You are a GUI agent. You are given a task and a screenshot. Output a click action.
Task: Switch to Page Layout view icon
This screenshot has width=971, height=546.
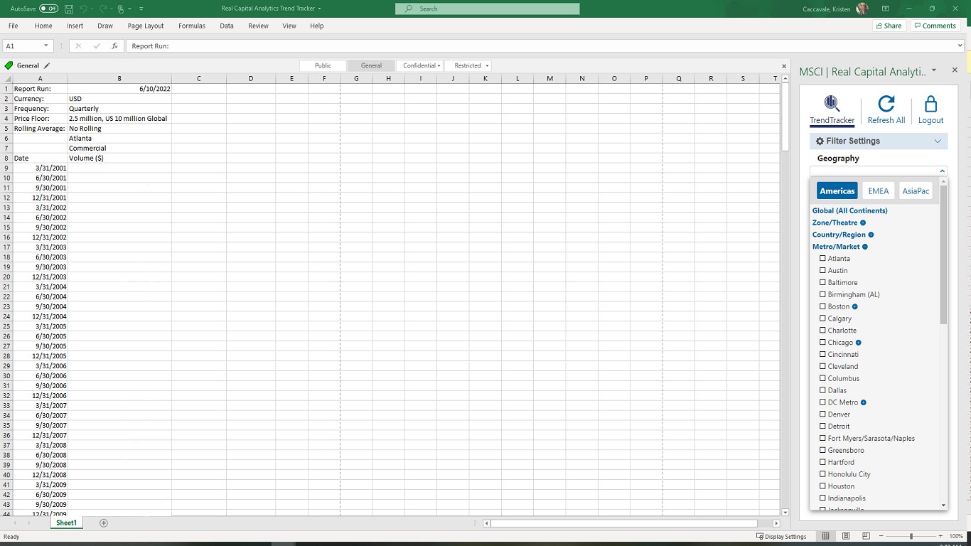846,536
